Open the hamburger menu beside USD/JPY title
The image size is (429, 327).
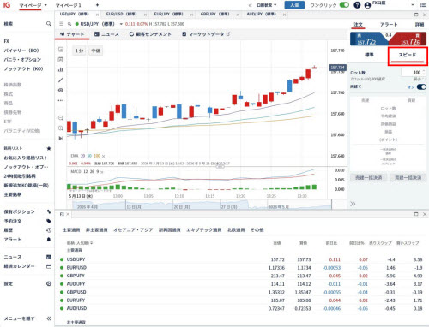tap(61, 24)
